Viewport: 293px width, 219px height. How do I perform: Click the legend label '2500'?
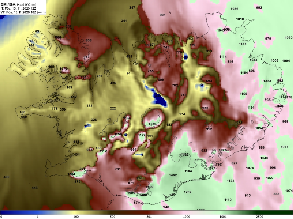pyautogui.click(x=260, y=217)
